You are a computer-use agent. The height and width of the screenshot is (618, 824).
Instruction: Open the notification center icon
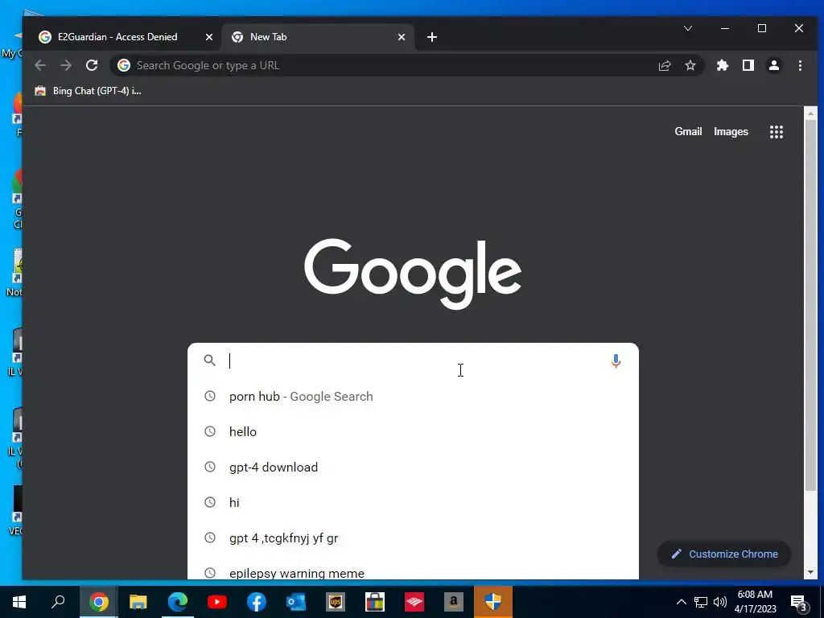(x=799, y=602)
